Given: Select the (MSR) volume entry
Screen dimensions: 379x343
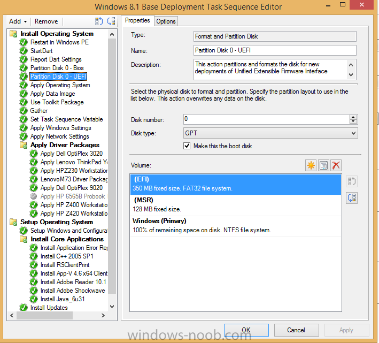Looking at the screenshot, I should [236, 205].
